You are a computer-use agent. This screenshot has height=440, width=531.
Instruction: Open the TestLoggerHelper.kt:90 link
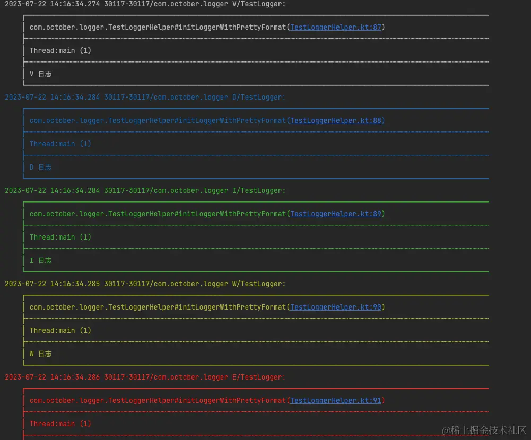[336, 307]
